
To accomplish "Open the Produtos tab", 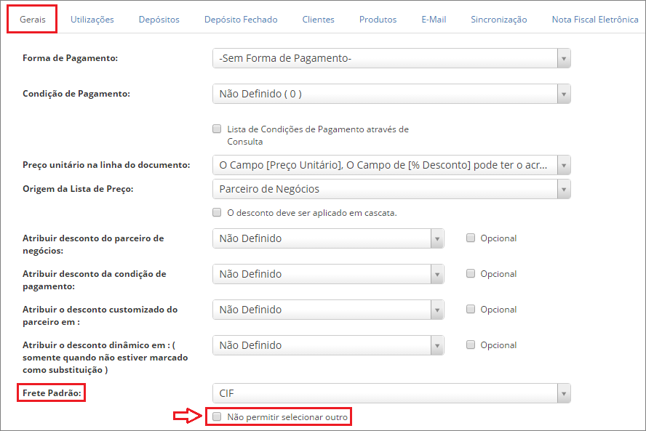I will [378, 20].
